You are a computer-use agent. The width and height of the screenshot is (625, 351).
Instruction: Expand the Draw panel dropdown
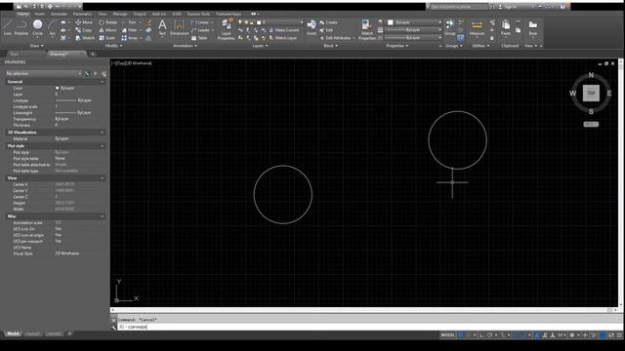(x=37, y=46)
